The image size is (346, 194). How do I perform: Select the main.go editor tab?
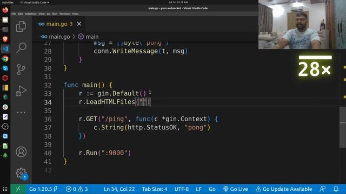(x=59, y=24)
